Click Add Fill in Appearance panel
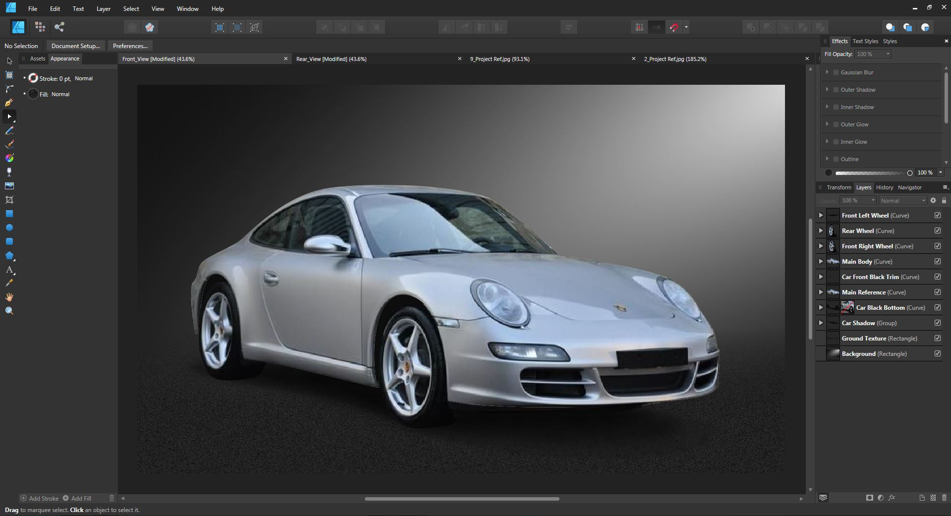 click(77, 498)
